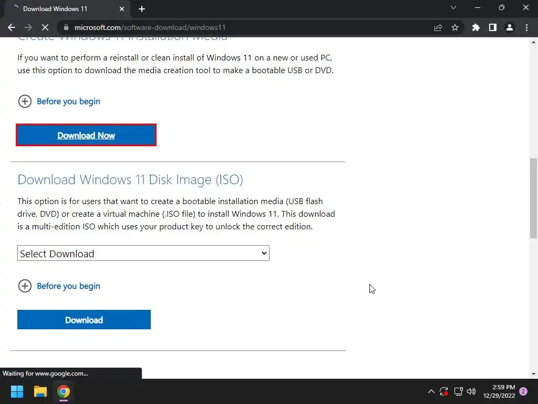This screenshot has height=404, width=538.
Task: Minimize the Chrome window
Action: pyautogui.click(x=477, y=7)
